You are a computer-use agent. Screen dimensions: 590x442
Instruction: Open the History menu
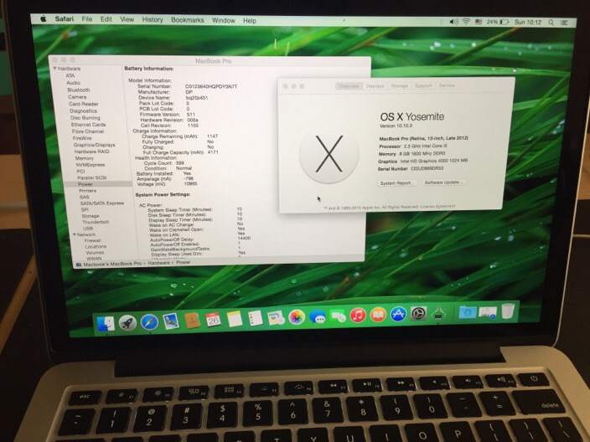tap(152, 19)
